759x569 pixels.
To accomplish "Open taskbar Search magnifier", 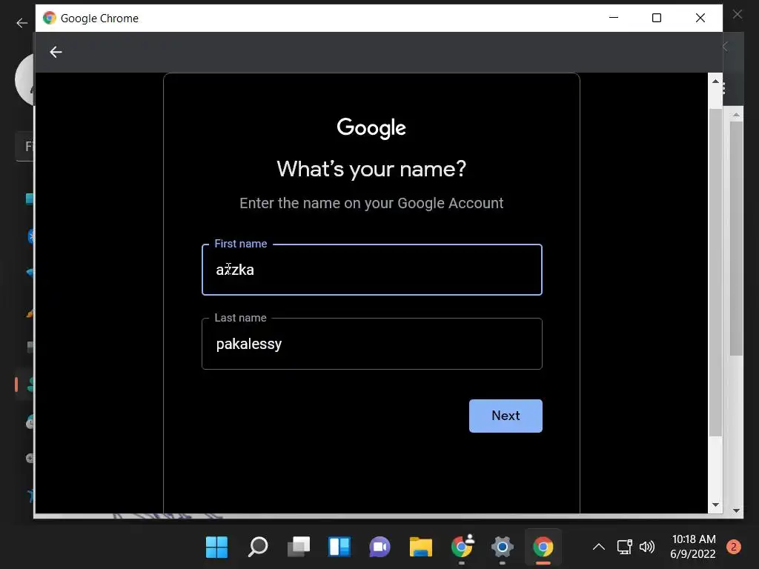I will coord(257,547).
